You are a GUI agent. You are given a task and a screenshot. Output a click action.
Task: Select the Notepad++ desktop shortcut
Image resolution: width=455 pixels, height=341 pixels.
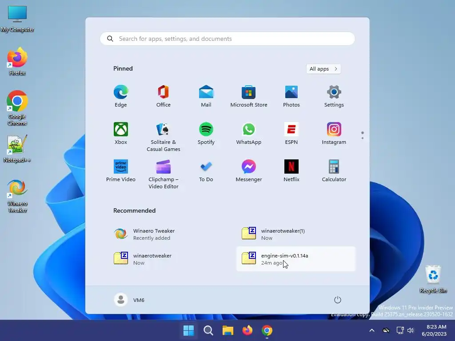(x=17, y=148)
